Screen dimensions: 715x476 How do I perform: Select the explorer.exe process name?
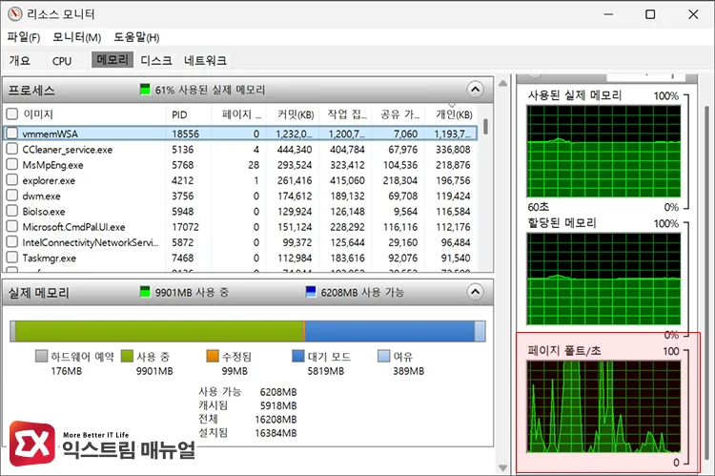[49, 180]
